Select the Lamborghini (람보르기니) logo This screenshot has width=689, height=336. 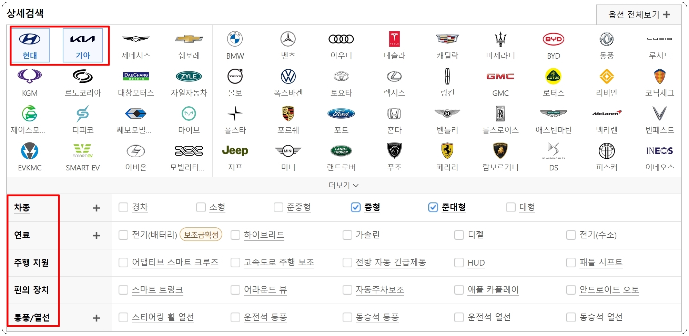(x=500, y=151)
